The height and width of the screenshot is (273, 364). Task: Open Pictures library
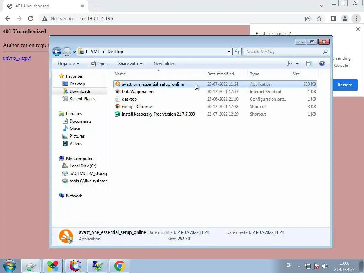[77, 136]
